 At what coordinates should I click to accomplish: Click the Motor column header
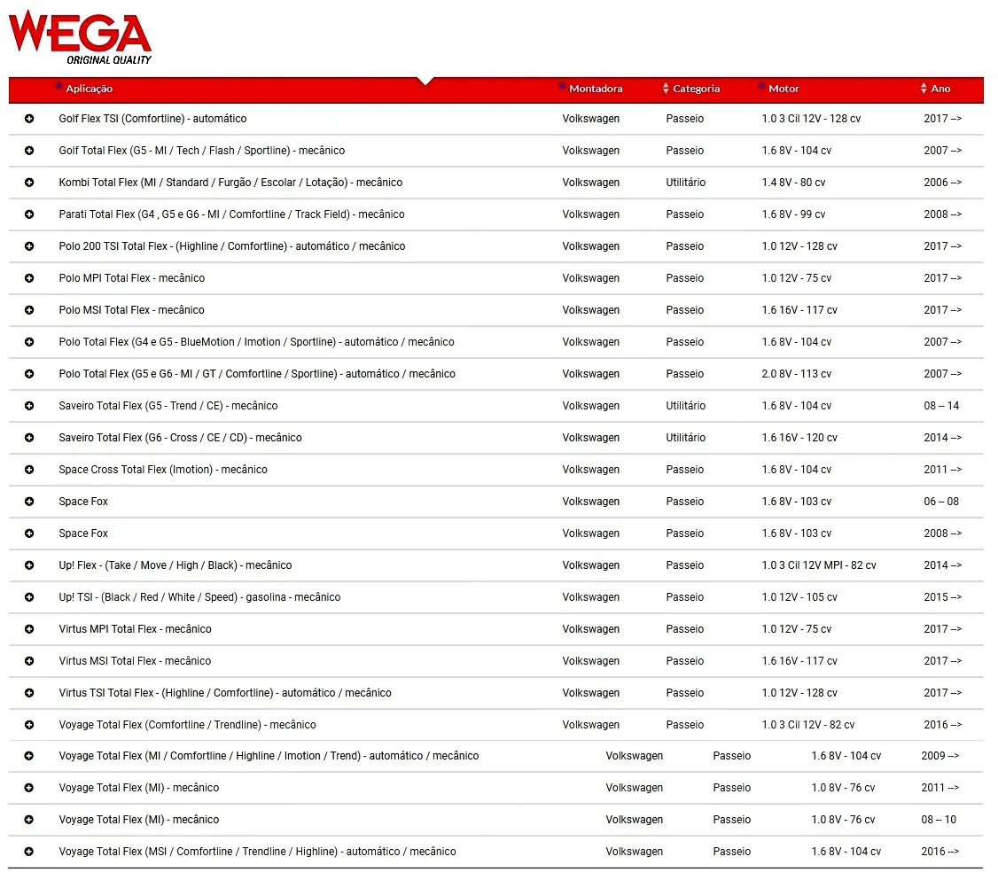783,89
